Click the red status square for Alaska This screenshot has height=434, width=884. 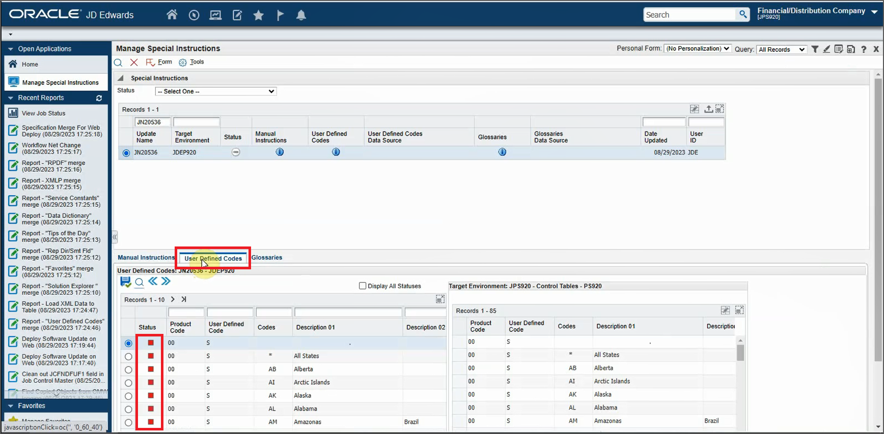click(151, 396)
